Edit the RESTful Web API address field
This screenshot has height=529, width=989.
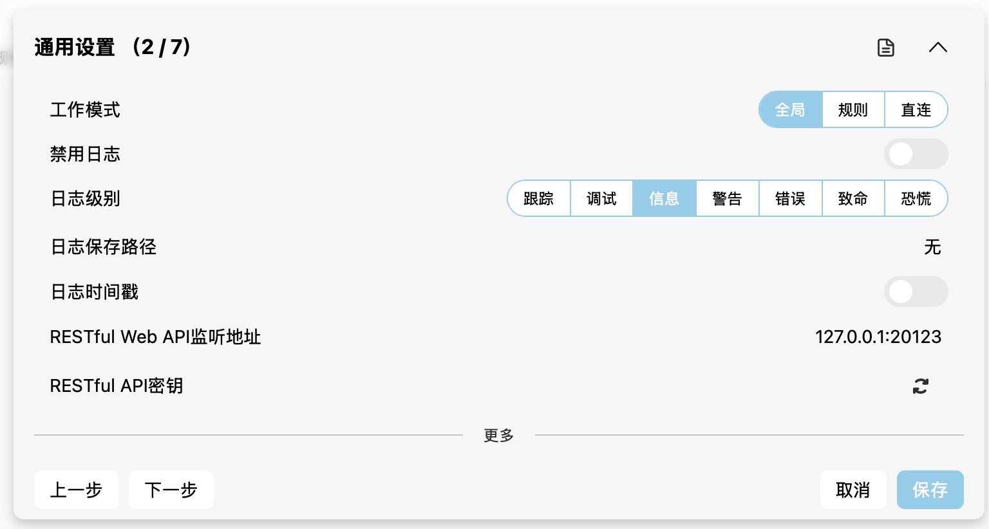click(878, 337)
